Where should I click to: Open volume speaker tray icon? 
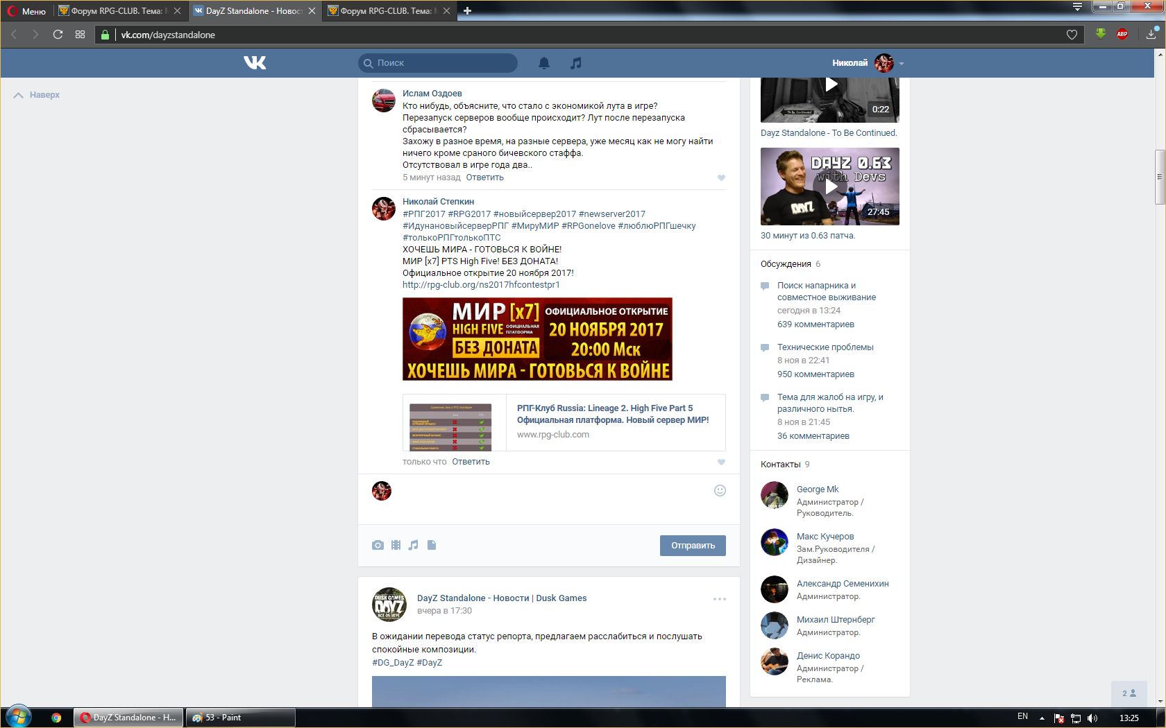point(1093,718)
